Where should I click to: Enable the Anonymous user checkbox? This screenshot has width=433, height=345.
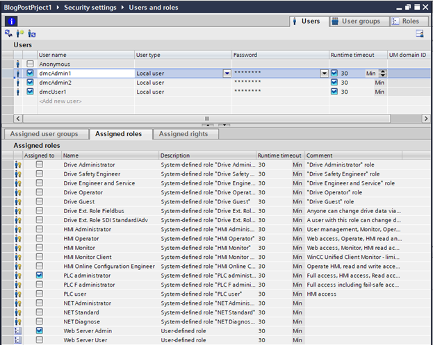click(x=30, y=64)
